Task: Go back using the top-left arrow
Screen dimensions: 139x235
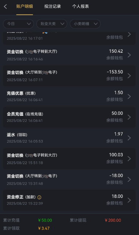Action: click(x=5, y=6)
